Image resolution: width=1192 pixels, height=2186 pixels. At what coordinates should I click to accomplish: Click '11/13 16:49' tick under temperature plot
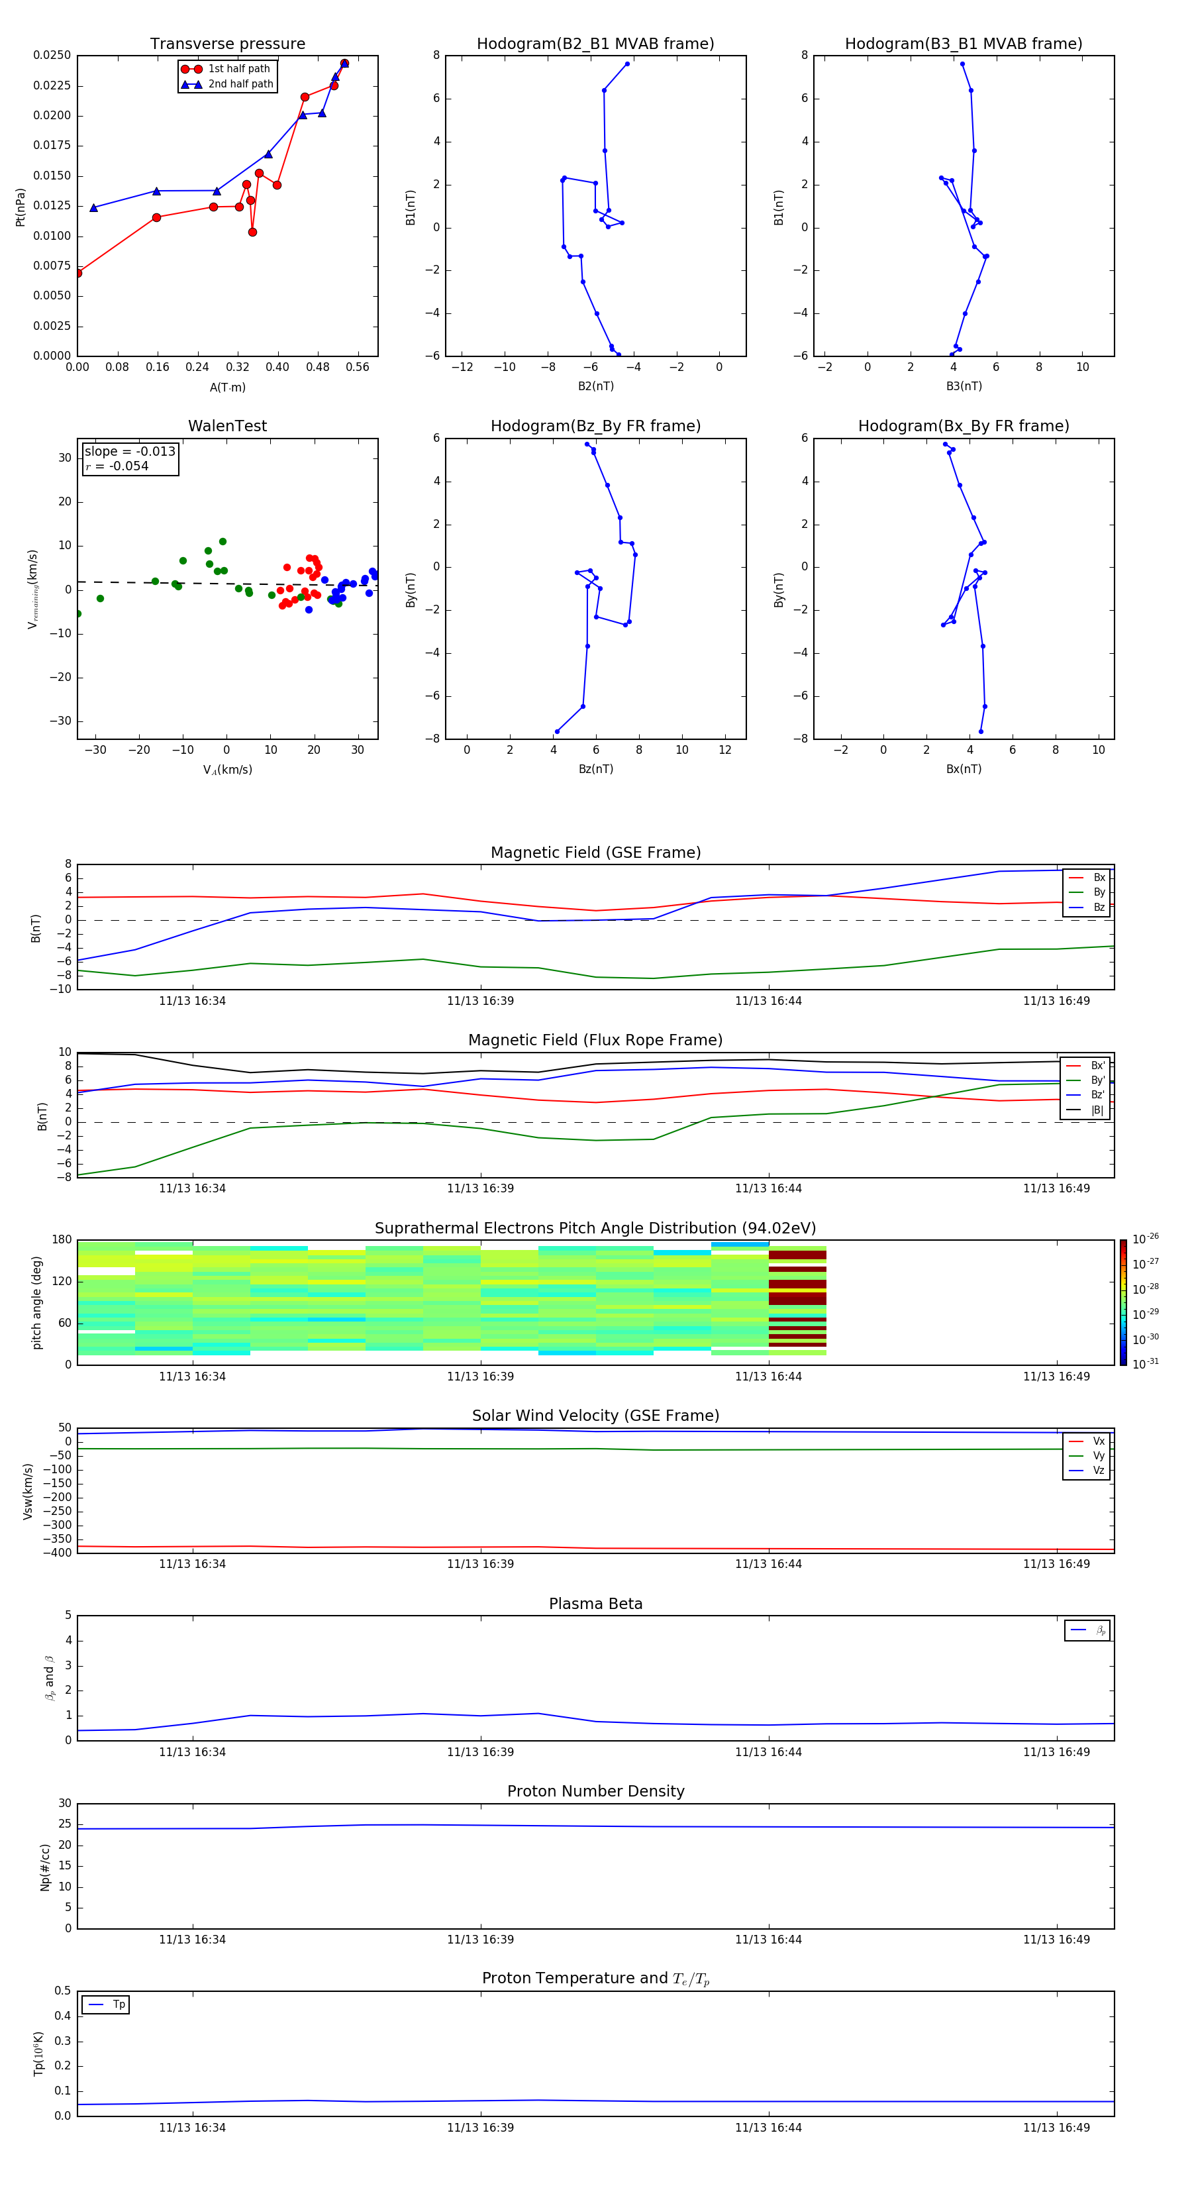pos(1056,2128)
